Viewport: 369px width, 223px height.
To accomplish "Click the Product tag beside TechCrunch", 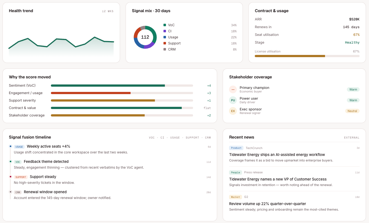I will coord(236,148).
